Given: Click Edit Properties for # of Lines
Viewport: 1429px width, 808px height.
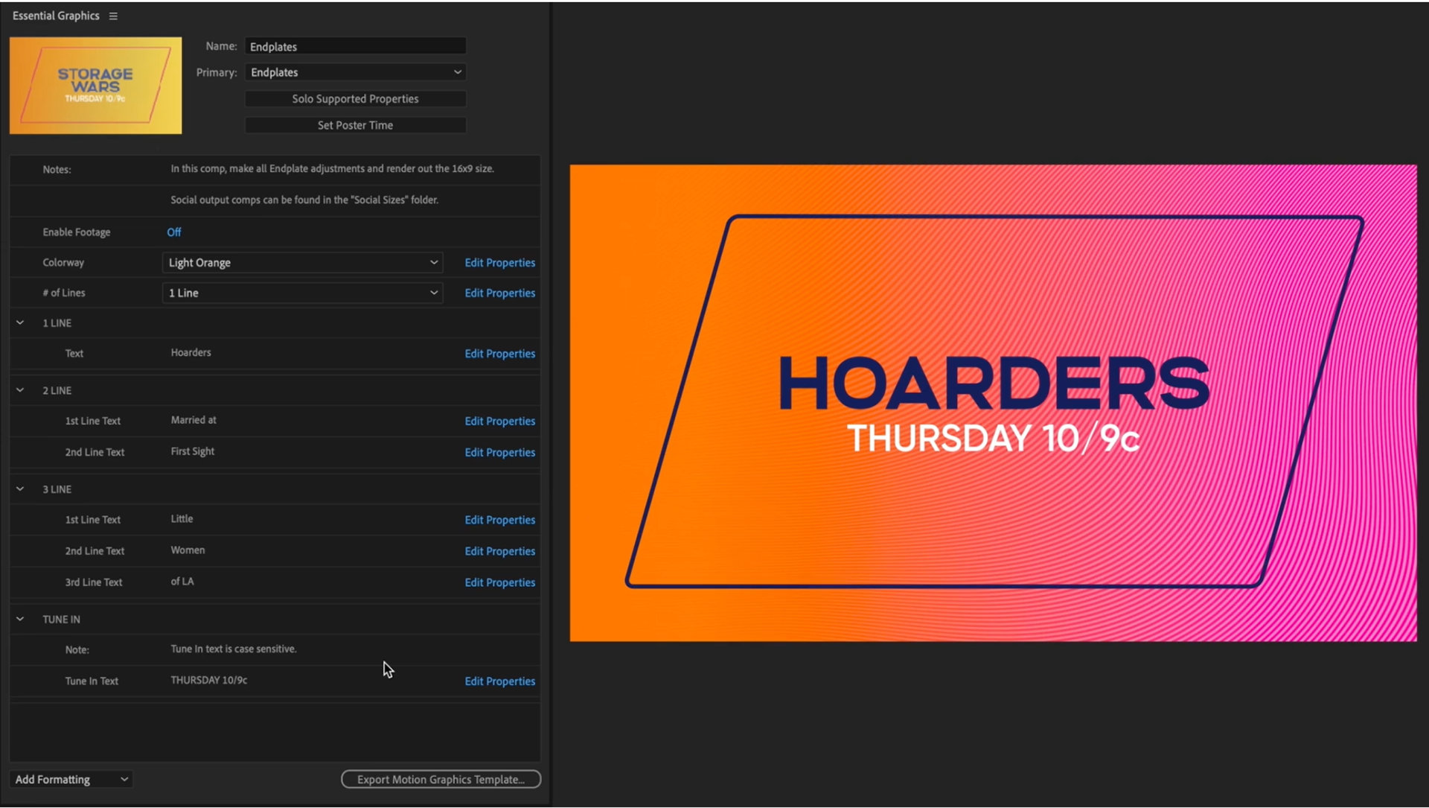Looking at the screenshot, I should click(499, 293).
